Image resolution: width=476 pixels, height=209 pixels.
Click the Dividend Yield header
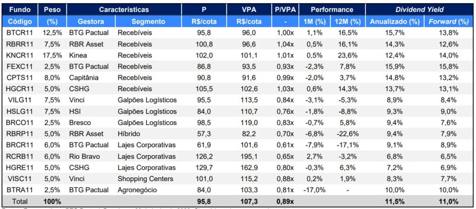tap(419, 10)
